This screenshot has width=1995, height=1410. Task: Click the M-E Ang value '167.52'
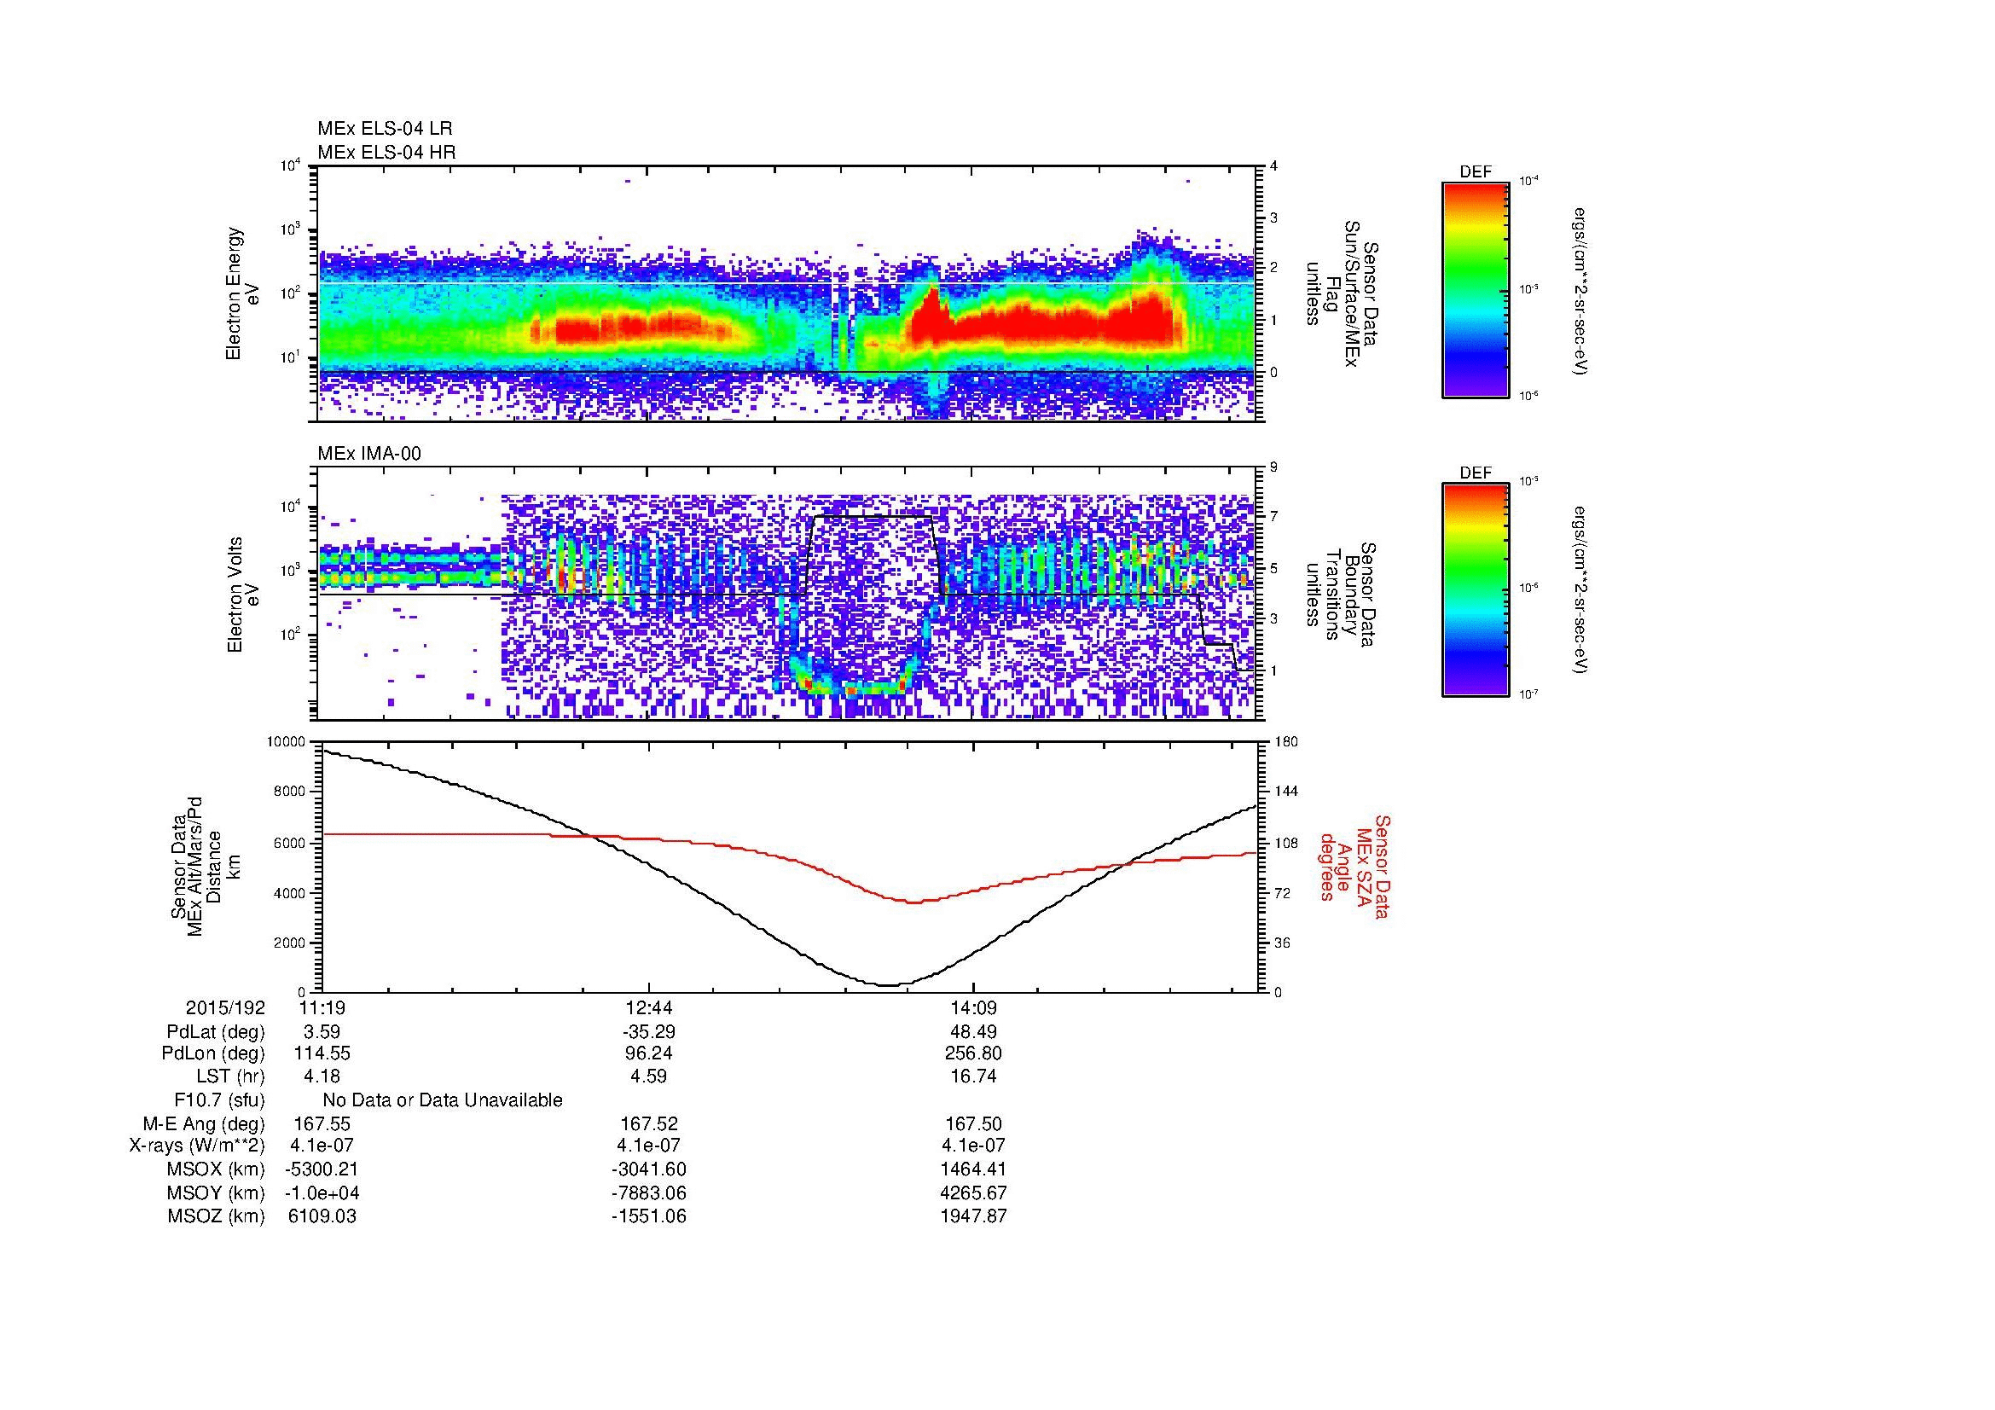coord(649,1123)
